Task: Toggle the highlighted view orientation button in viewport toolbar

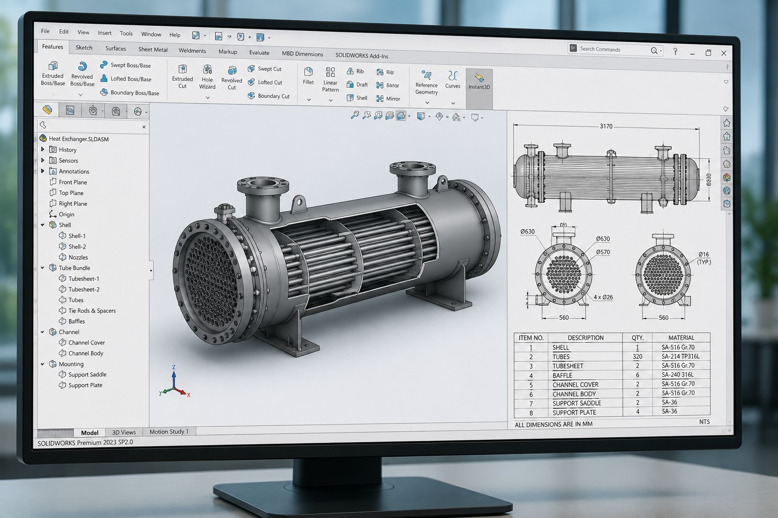Action: coord(401,116)
